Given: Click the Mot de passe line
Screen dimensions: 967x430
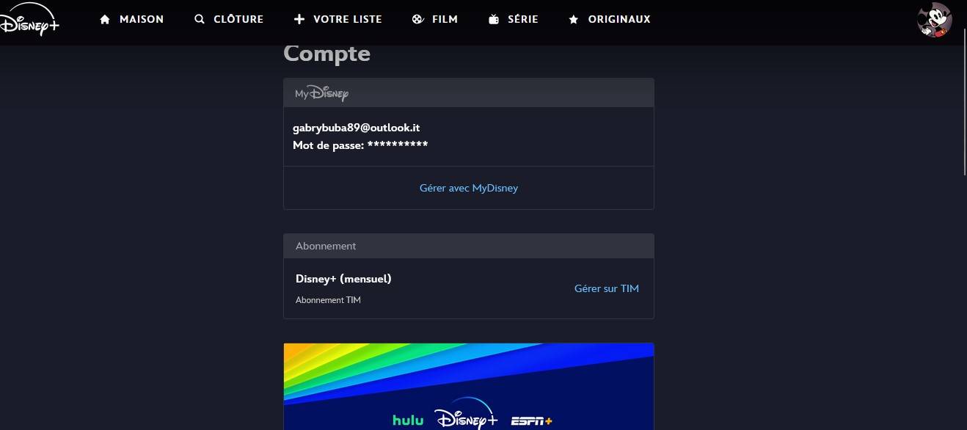Looking at the screenshot, I should (x=360, y=145).
